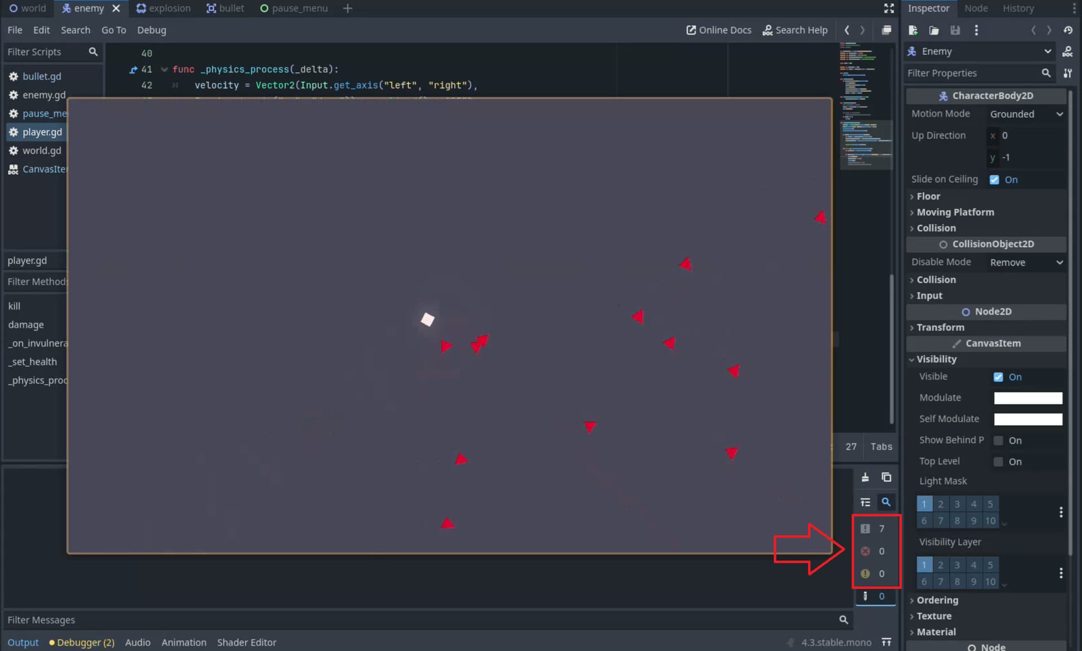Enable Top Level checkbox
The width and height of the screenshot is (1082, 651).
click(998, 462)
